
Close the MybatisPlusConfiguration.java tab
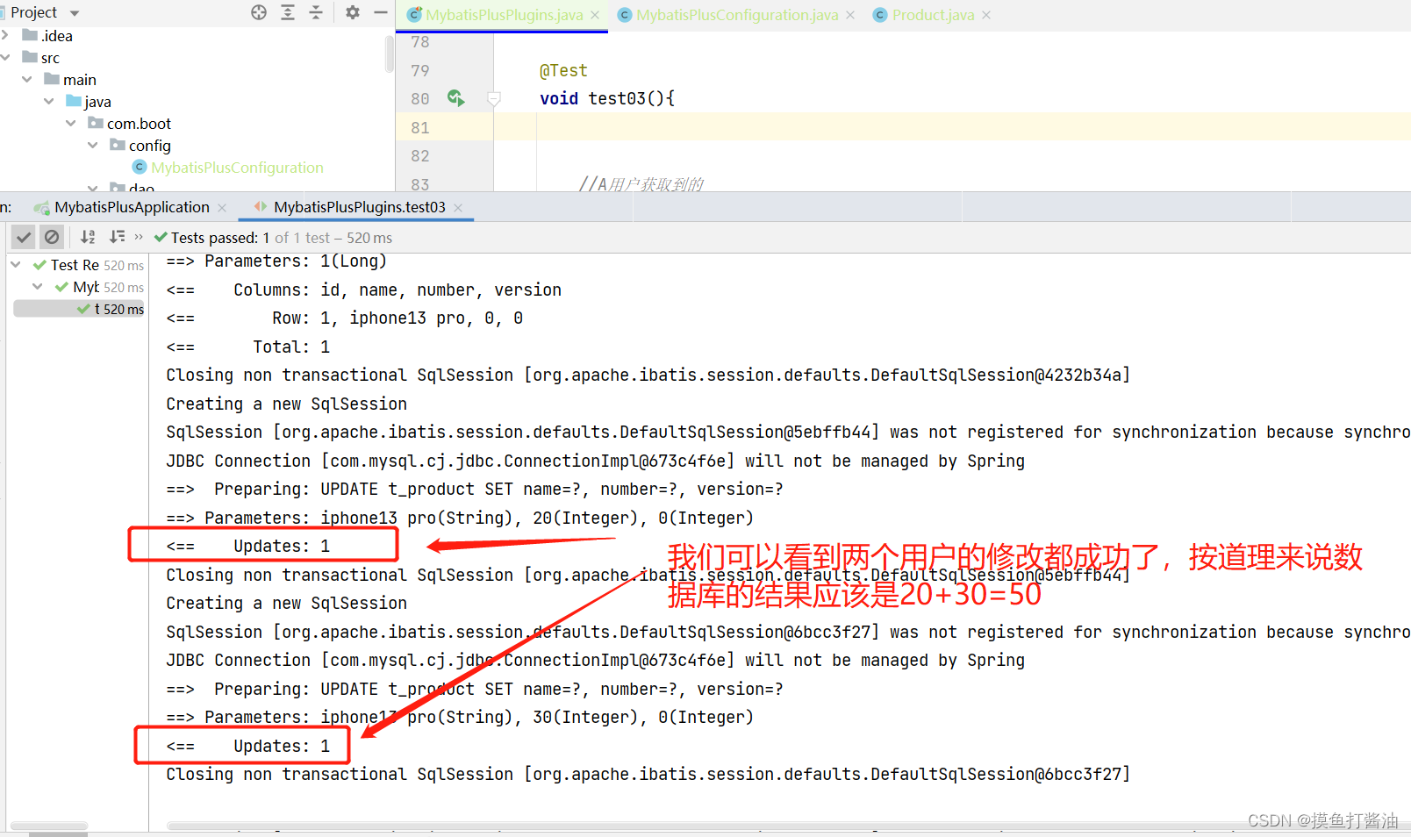850,15
